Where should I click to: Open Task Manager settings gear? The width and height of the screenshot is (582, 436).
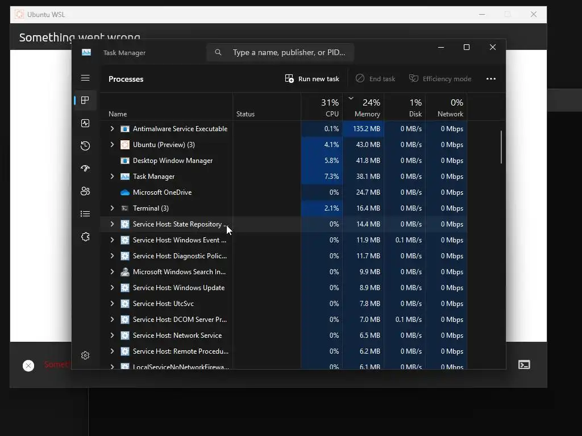(85, 355)
